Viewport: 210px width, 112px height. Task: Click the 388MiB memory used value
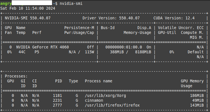pyautogui.click(x=117, y=52)
